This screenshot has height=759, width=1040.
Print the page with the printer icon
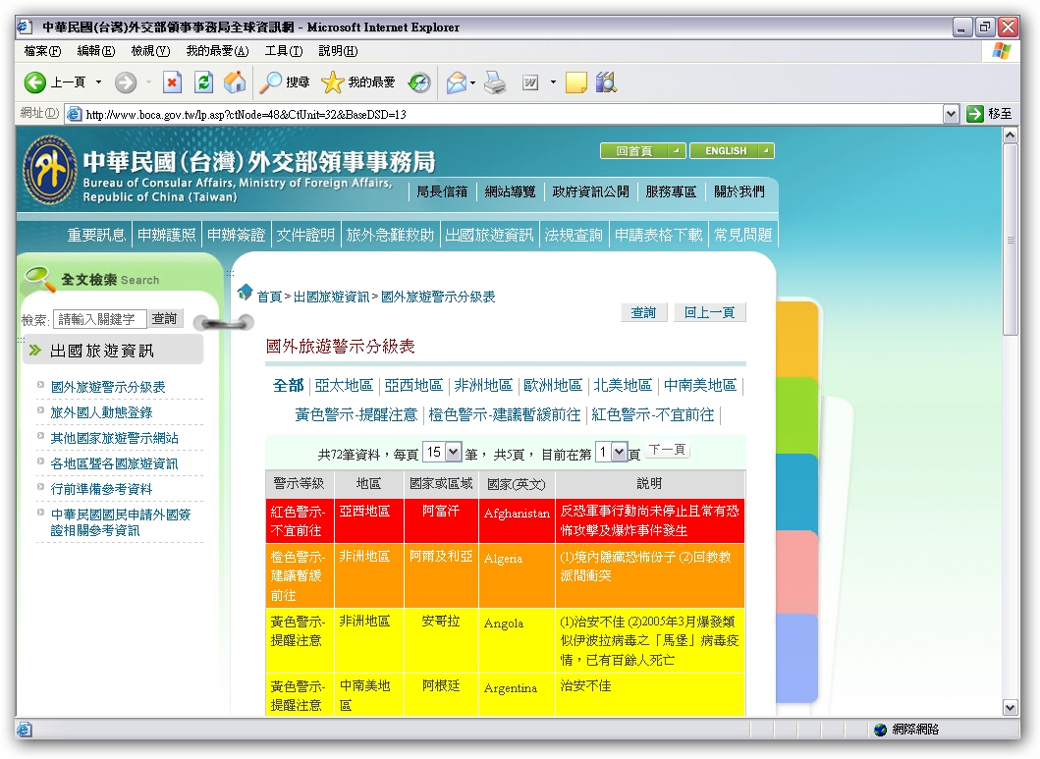[495, 83]
